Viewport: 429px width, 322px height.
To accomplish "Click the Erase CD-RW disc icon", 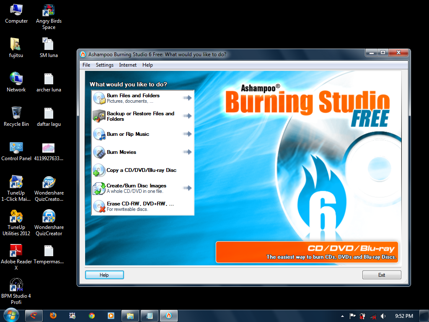I will tap(99, 206).
